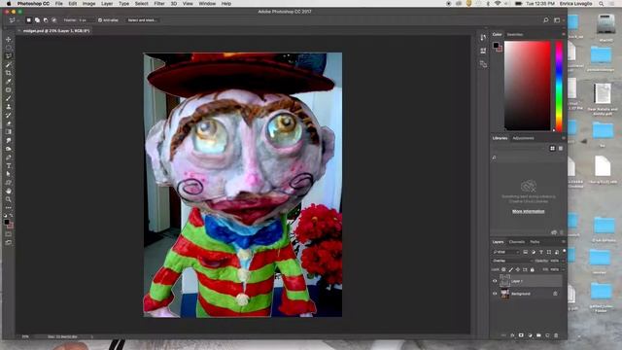Click the rainbow hue slider strip
Screen dimensions: 622x350
click(x=559, y=86)
